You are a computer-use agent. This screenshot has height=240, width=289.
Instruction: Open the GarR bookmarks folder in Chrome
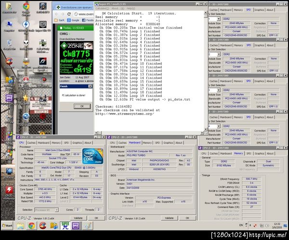[60, 20]
